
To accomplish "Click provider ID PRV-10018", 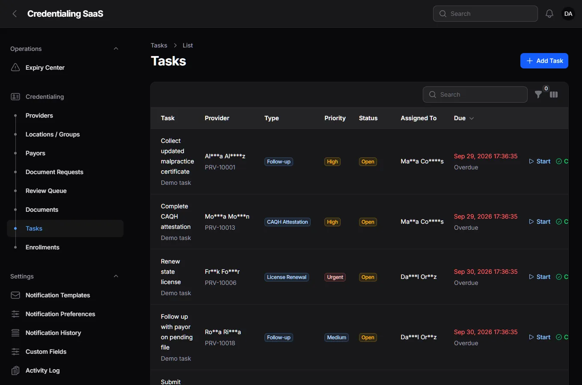I will 220,343.
